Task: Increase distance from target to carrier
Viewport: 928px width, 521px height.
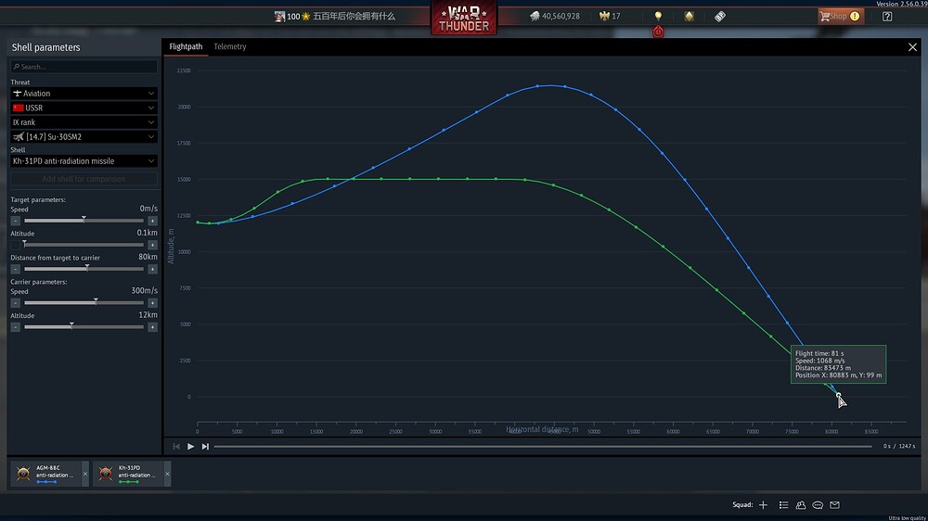Action: coord(152,269)
